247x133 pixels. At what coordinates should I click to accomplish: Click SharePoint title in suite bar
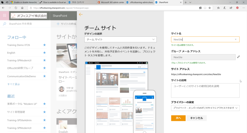pos(60,16)
